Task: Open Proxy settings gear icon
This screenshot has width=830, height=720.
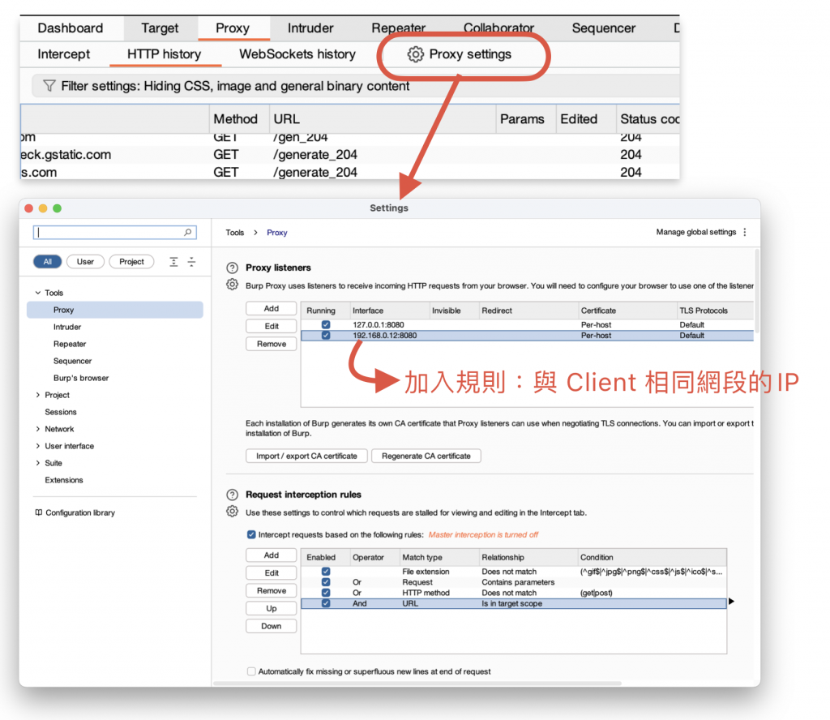Action: click(416, 54)
